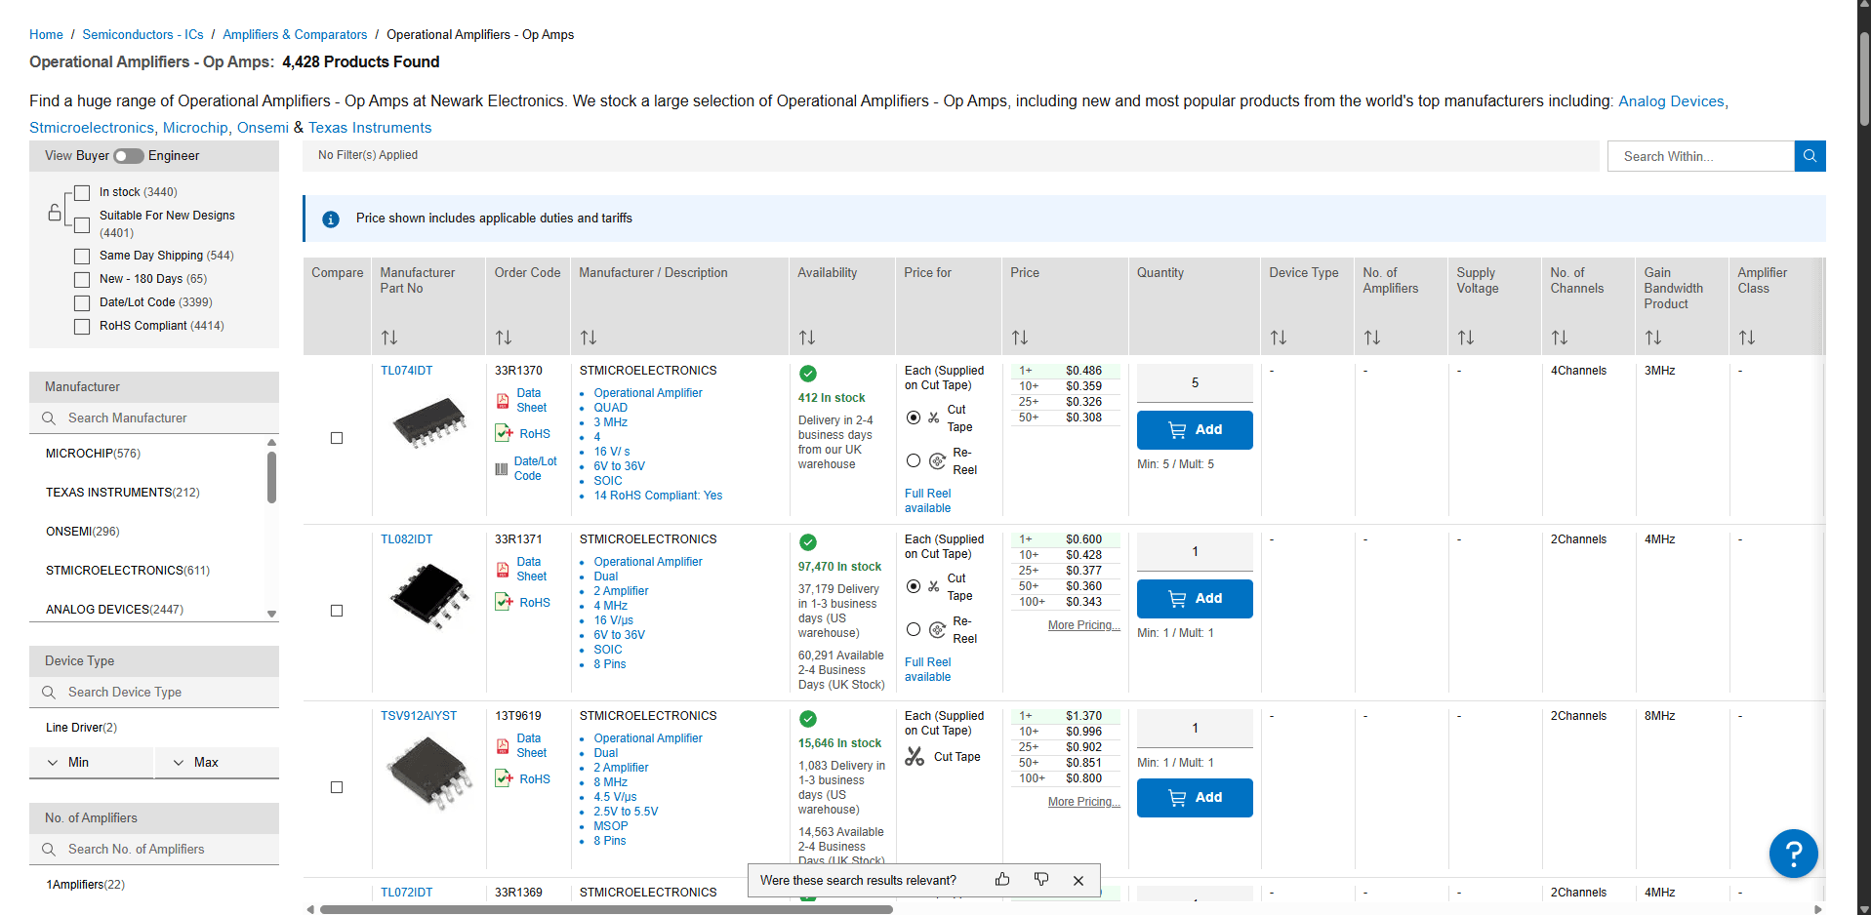Sort by Availability column arrows
This screenshot has height=915, width=1871.
point(806,338)
